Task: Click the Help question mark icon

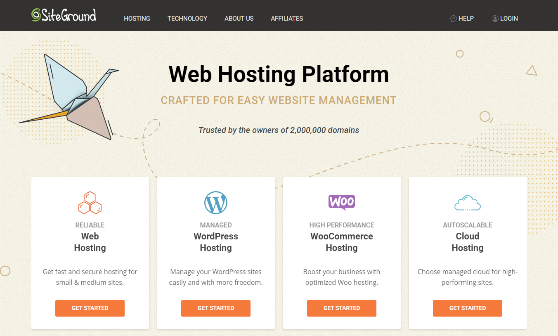Action: (x=453, y=19)
